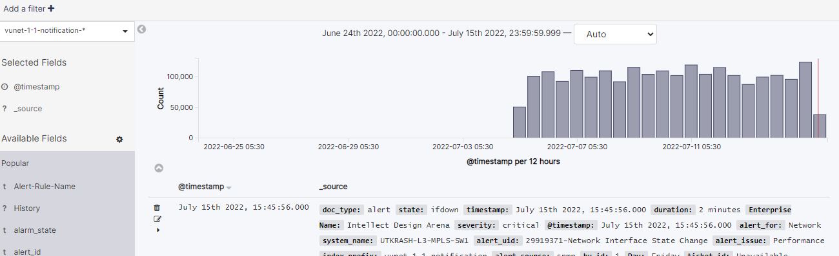The width and height of the screenshot is (839, 256).
Task: Click the edit pencil icon on the first row
Action: pyautogui.click(x=157, y=219)
